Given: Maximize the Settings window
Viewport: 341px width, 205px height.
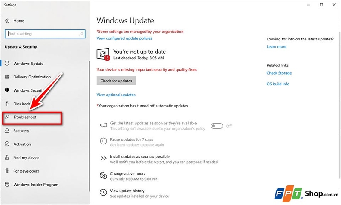Looking at the screenshot, I should click(x=321, y=5).
